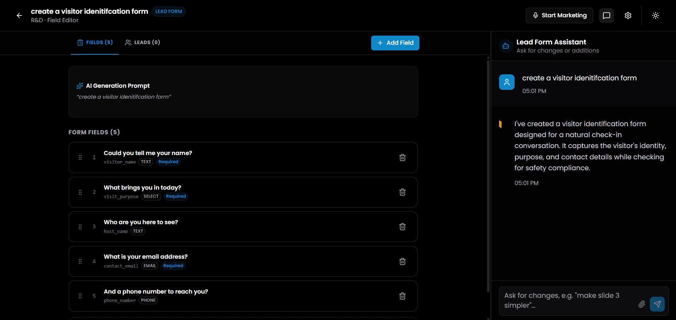Click the LEAD FORM badge
This screenshot has width=676, height=320.
click(168, 12)
